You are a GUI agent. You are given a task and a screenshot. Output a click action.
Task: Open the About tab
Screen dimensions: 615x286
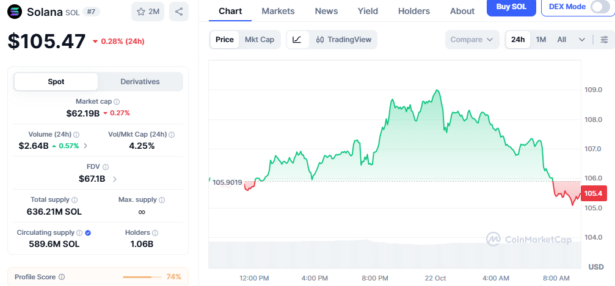(462, 11)
